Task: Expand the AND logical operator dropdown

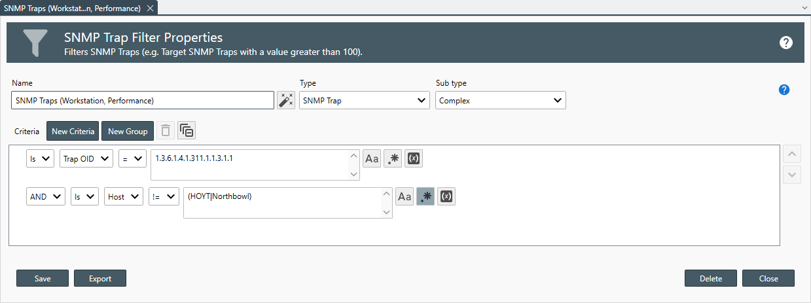Action: (46, 196)
